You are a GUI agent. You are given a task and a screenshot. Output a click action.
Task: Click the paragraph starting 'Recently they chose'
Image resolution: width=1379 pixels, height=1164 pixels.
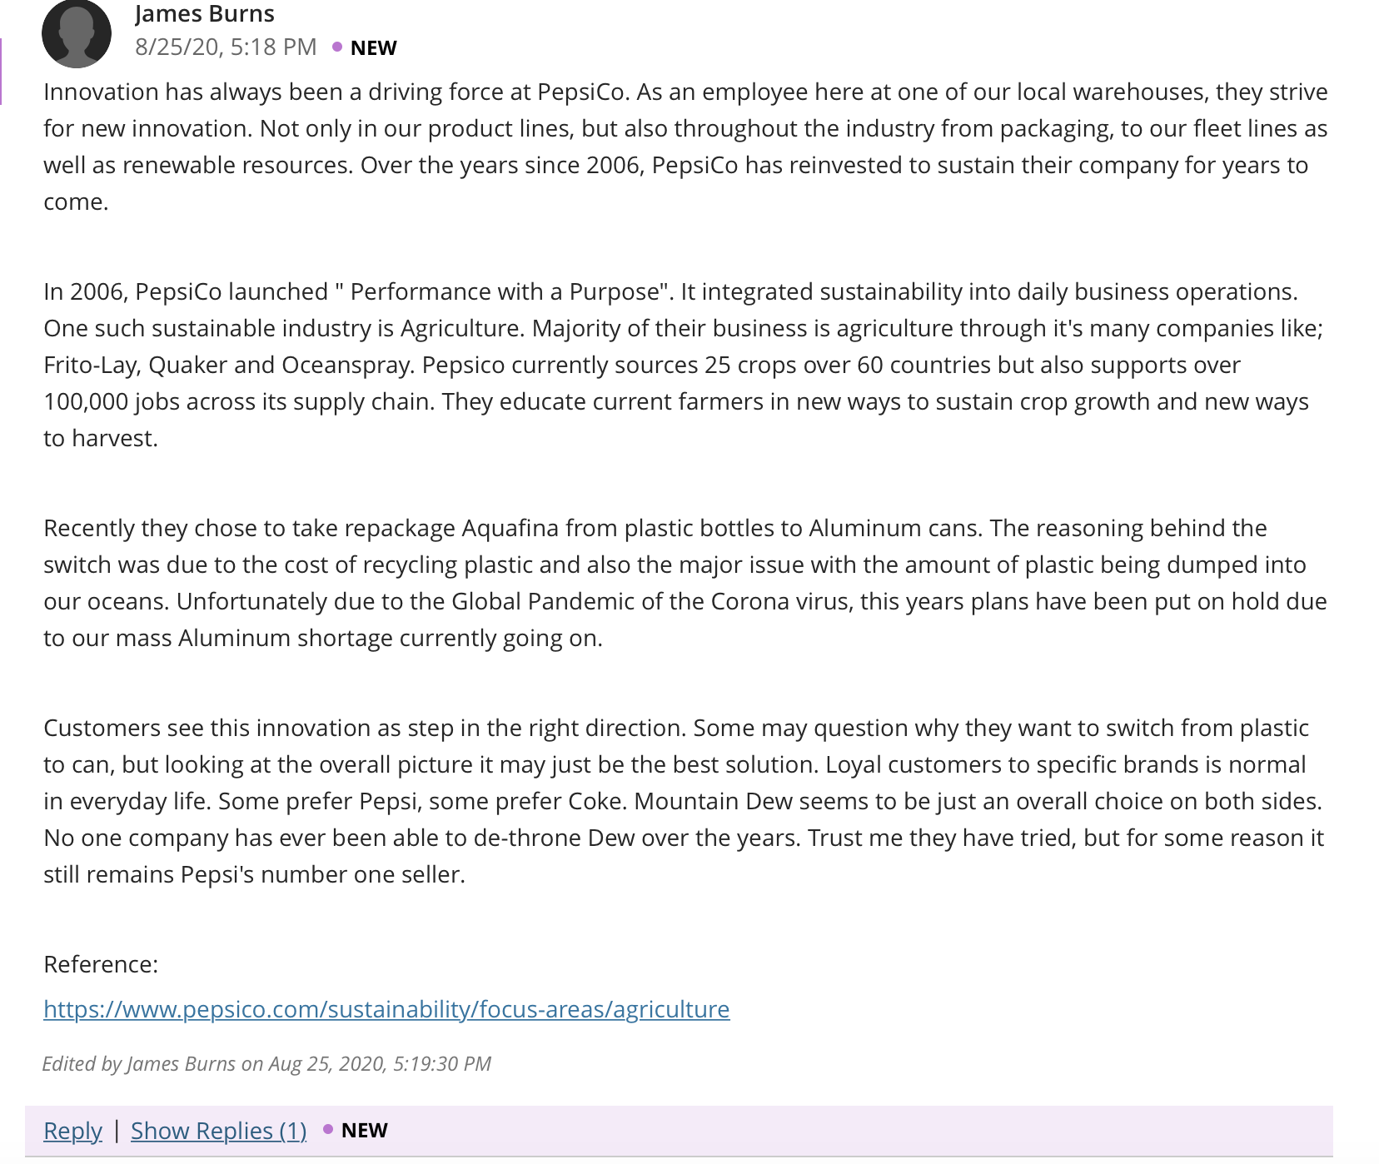coord(685,583)
